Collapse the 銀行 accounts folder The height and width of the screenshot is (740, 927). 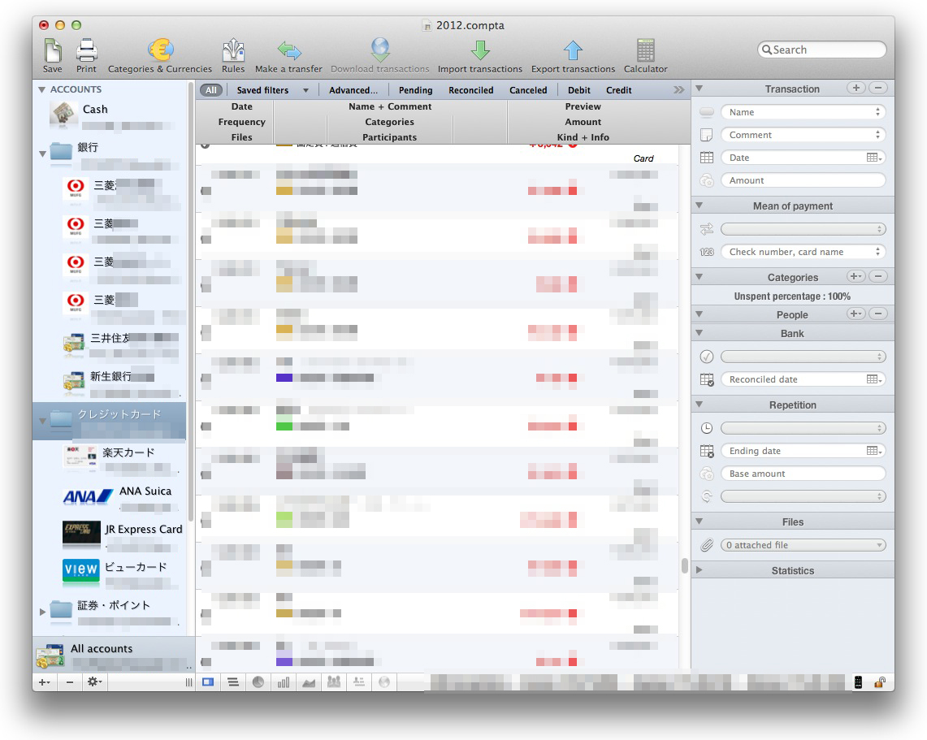point(43,153)
